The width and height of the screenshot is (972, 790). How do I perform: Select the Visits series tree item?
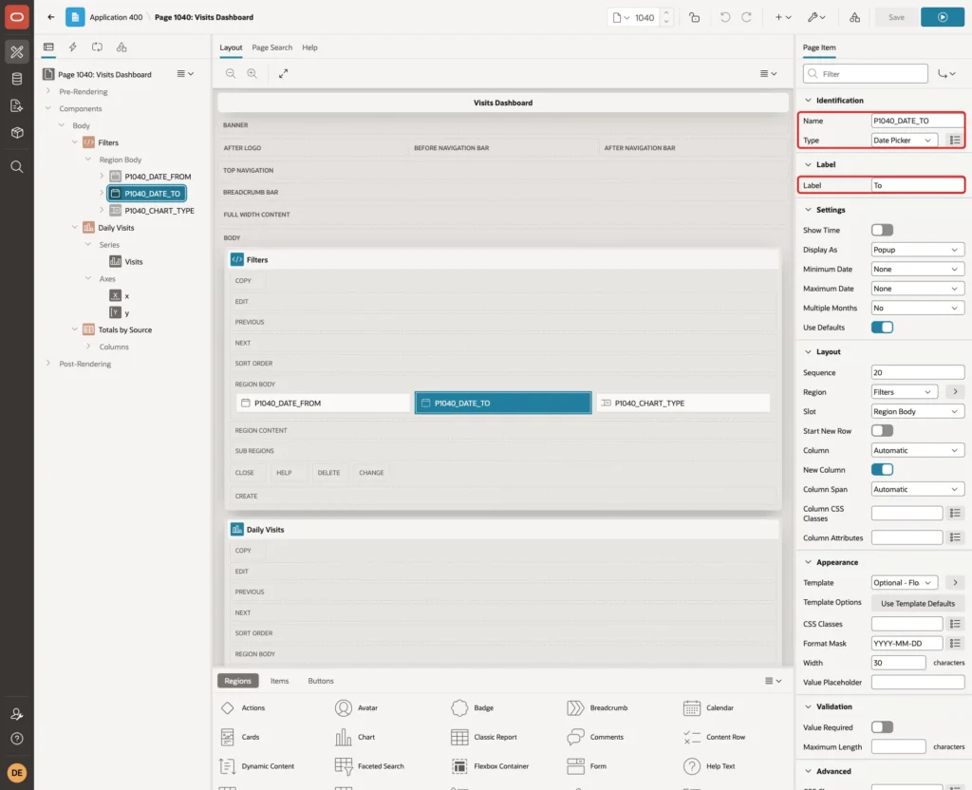tap(133, 262)
